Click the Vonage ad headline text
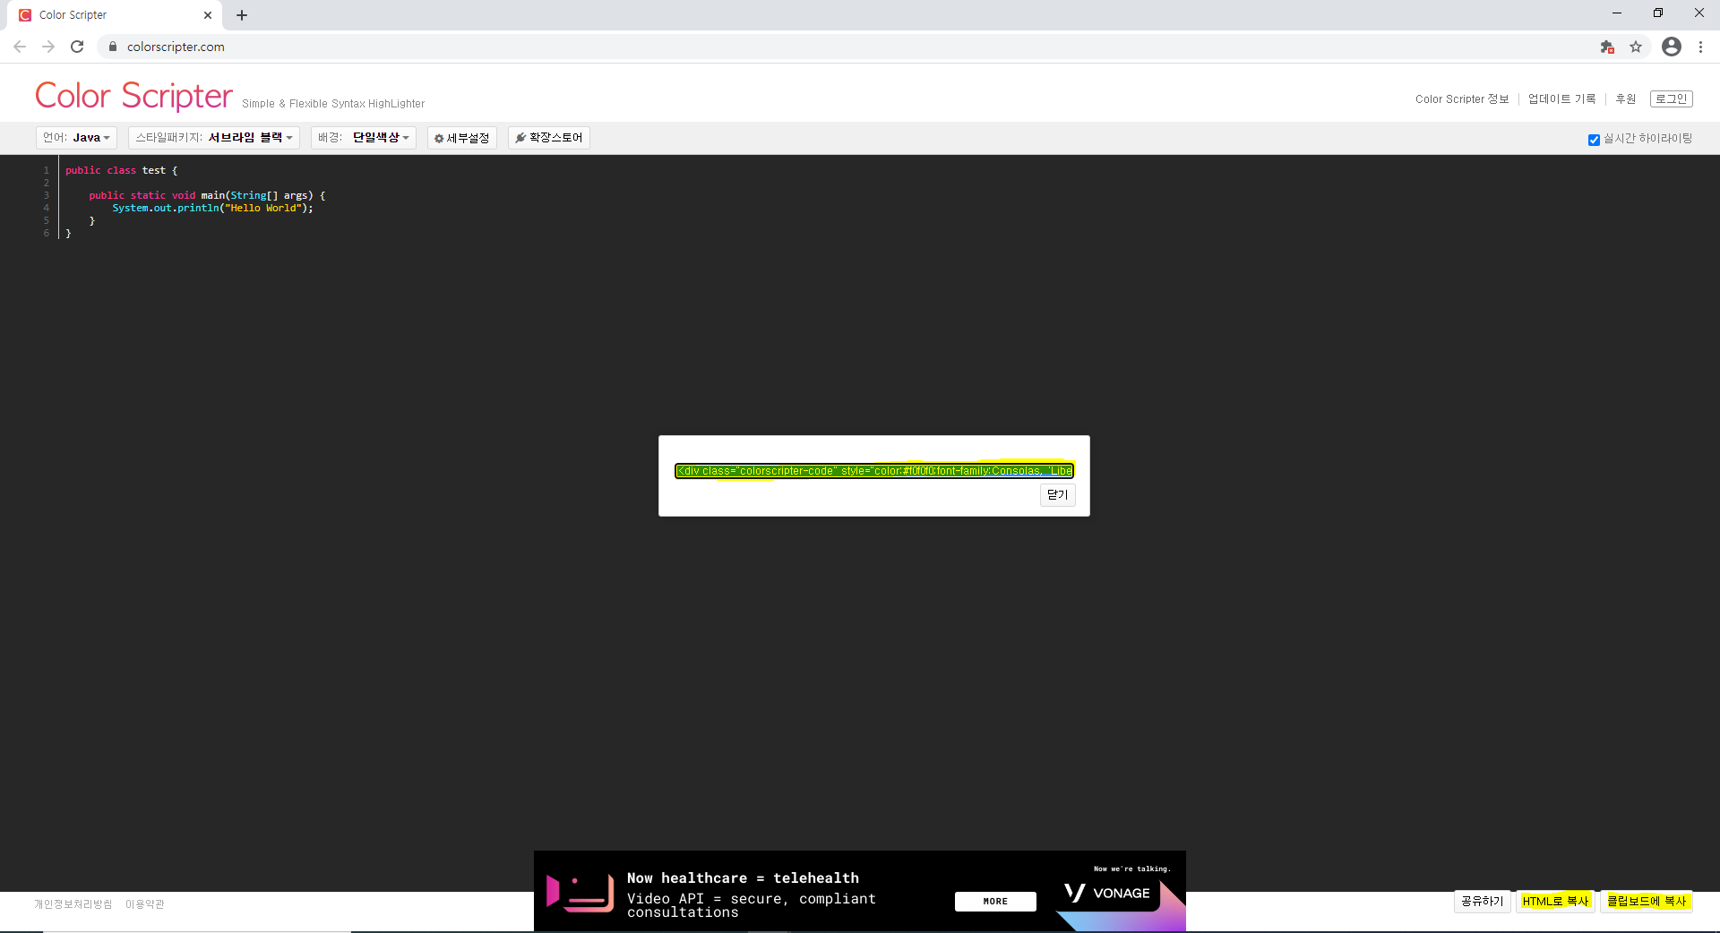This screenshot has height=933, width=1720. pyautogui.click(x=743, y=878)
